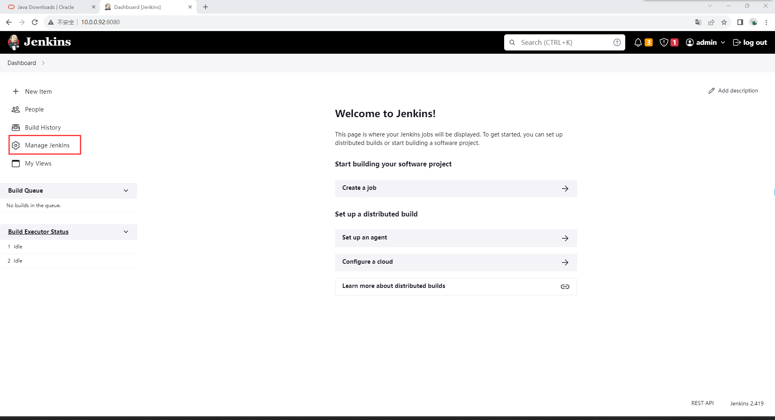Open the Chrome three-dot menu

[766, 22]
